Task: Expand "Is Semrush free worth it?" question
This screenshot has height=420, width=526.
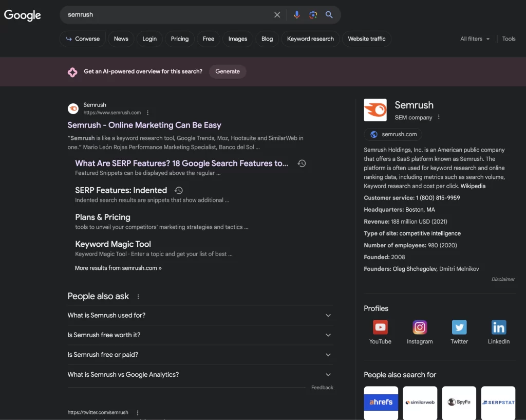Action: click(200, 335)
